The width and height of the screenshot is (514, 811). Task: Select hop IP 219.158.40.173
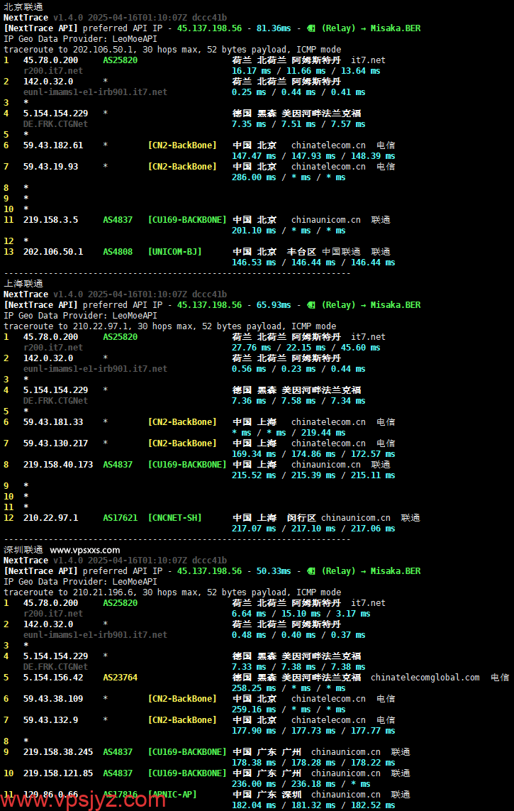58,465
